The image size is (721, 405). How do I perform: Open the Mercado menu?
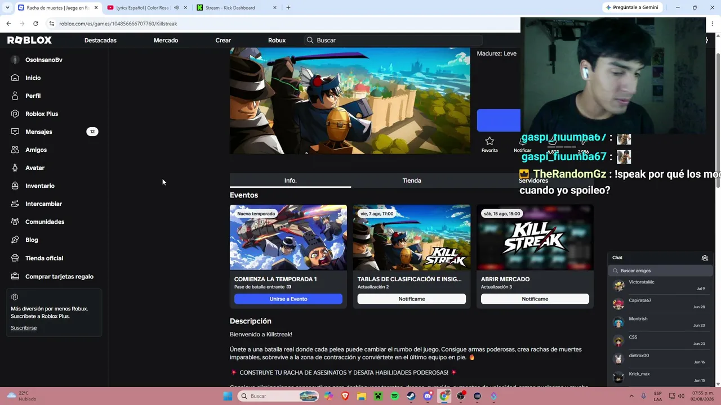click(166, 40)
